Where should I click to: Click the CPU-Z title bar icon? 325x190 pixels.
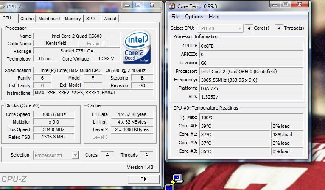click(2, 6)
